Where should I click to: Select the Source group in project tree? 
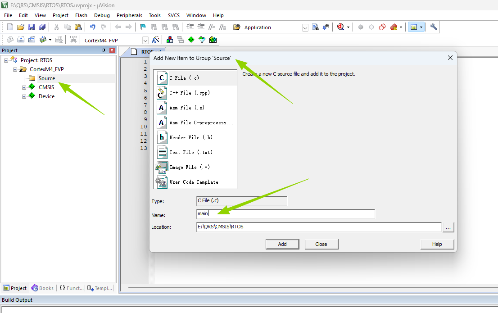click(47, 78)
